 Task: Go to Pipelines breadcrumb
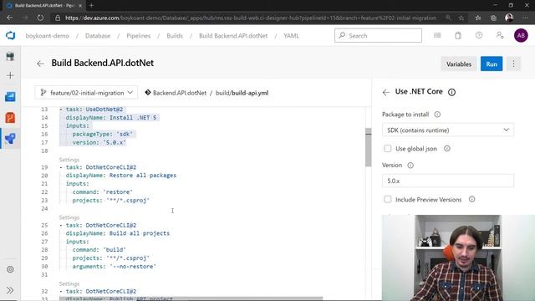click(x=139, y=35)
